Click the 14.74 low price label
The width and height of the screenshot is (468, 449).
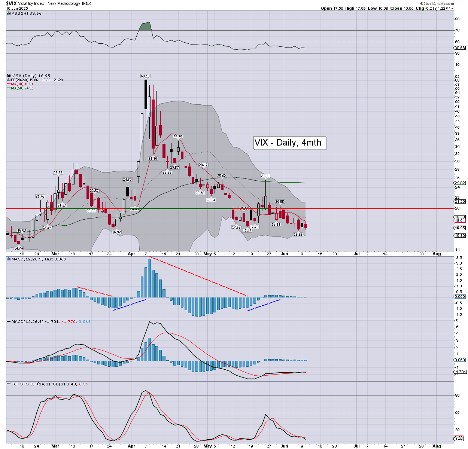(x=18, y=248)
